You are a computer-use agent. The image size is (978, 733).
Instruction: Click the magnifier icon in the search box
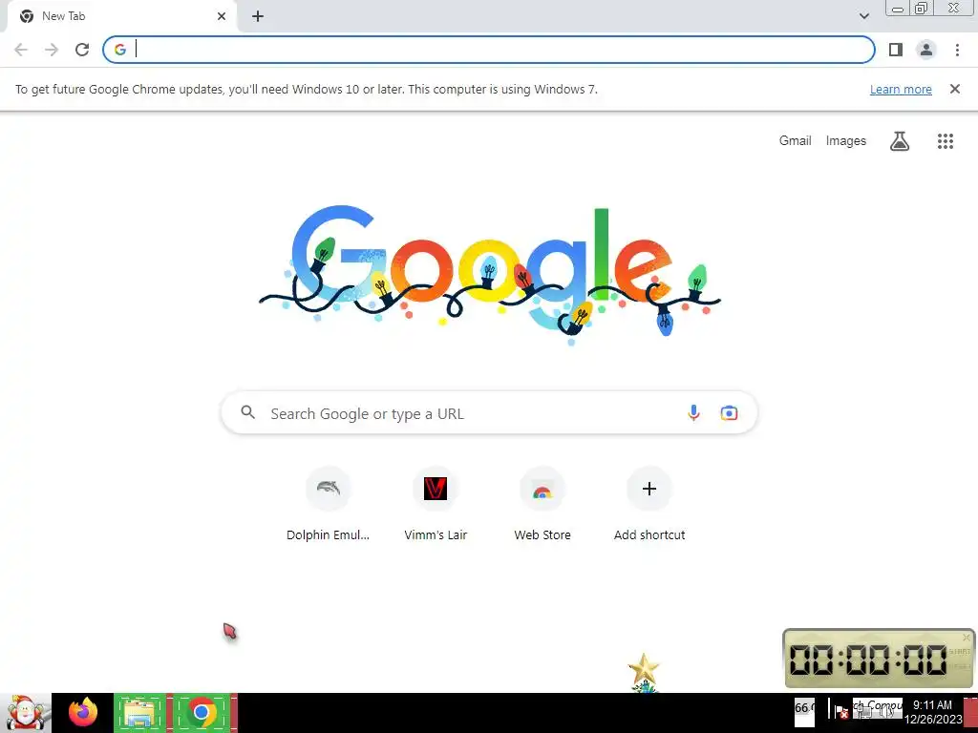click(x=247, y=412)
